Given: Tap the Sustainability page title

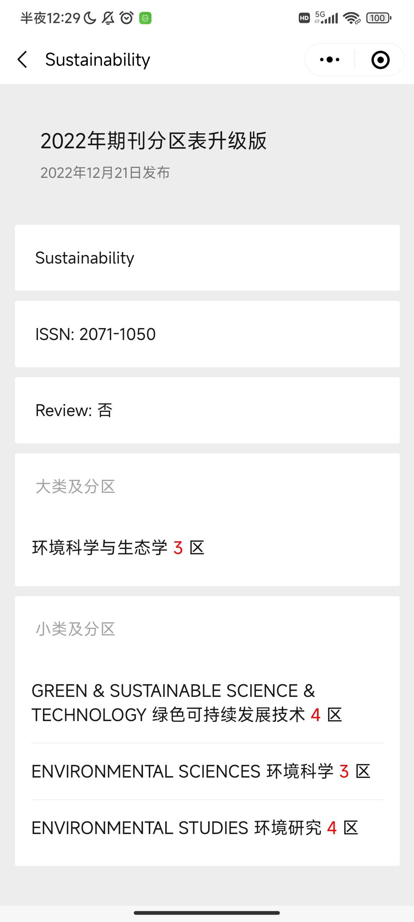Looking at the screenshot, I should tap(98, 60).
